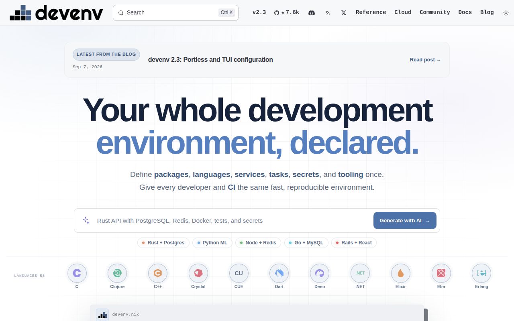Open the Blog menu item
The image size is (514, 321).
487,12
